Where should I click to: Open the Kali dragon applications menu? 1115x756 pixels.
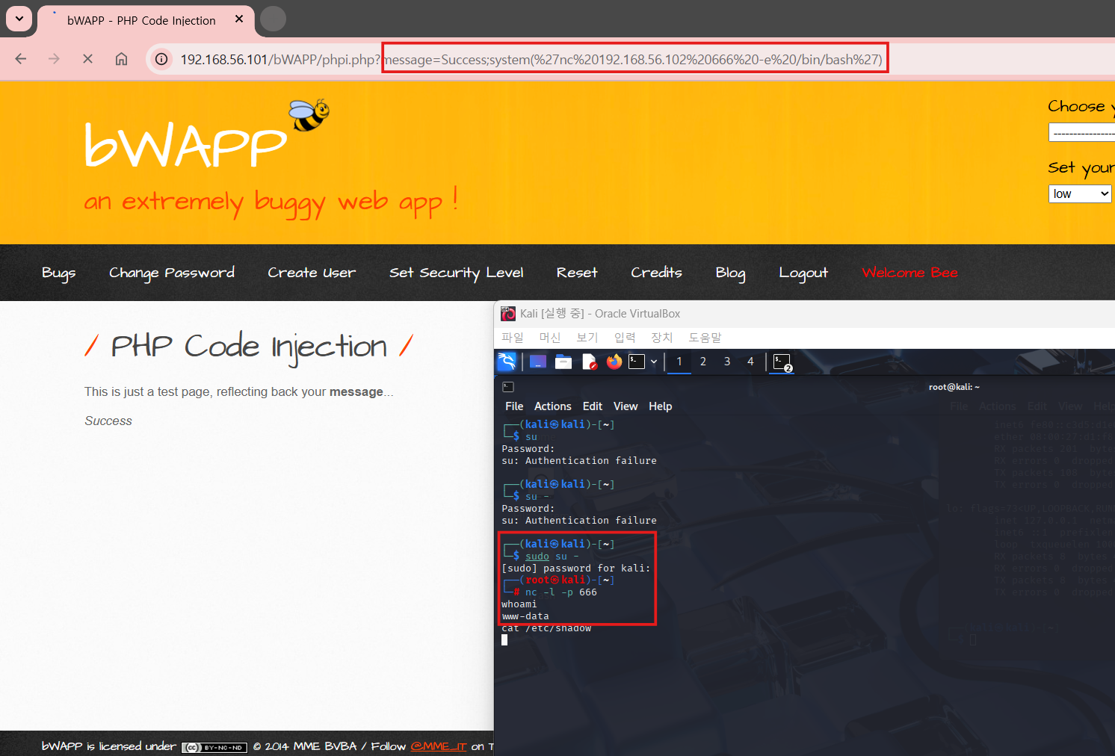click(x=507, y=362)
